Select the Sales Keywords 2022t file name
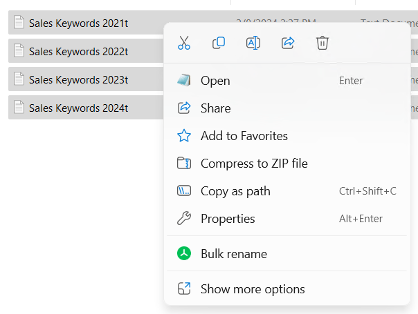The height and width of the screenshot is (314, 418). [x=78, y=51]
